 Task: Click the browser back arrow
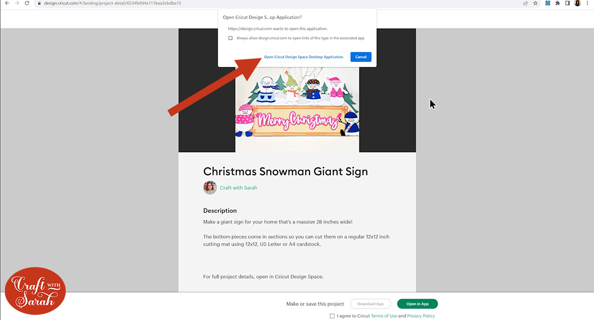click(x=6, y=3)
